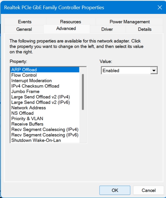Open the Resources tab

click(x=71, y=22)
